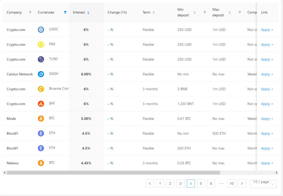This screenshot has height=196, width=283.
Task: Switch to page 5 in pagination
Action: coord(201,184)
